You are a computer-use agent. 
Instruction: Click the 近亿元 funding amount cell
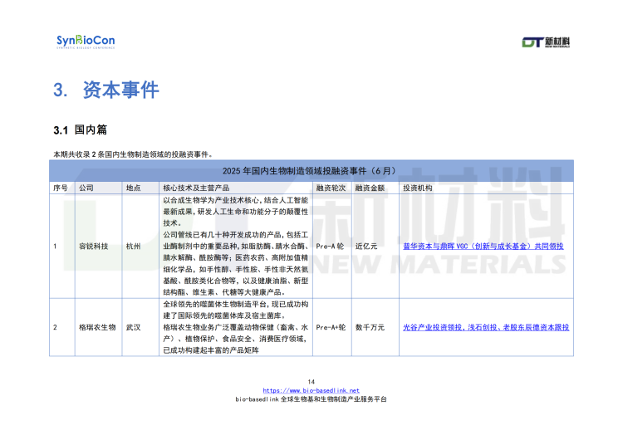pos(366,247)
